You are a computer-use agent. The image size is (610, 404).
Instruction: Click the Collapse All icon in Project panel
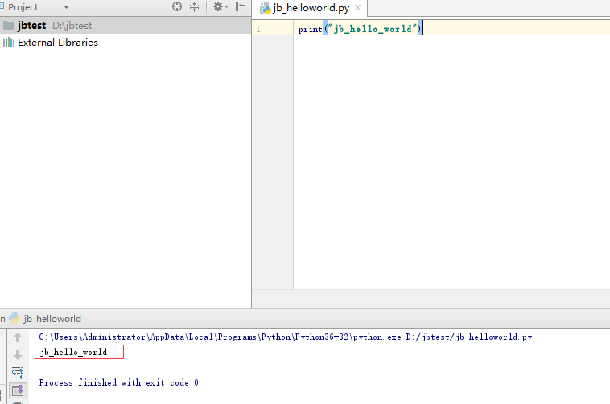pyautogui.click(x=194, y=6)
